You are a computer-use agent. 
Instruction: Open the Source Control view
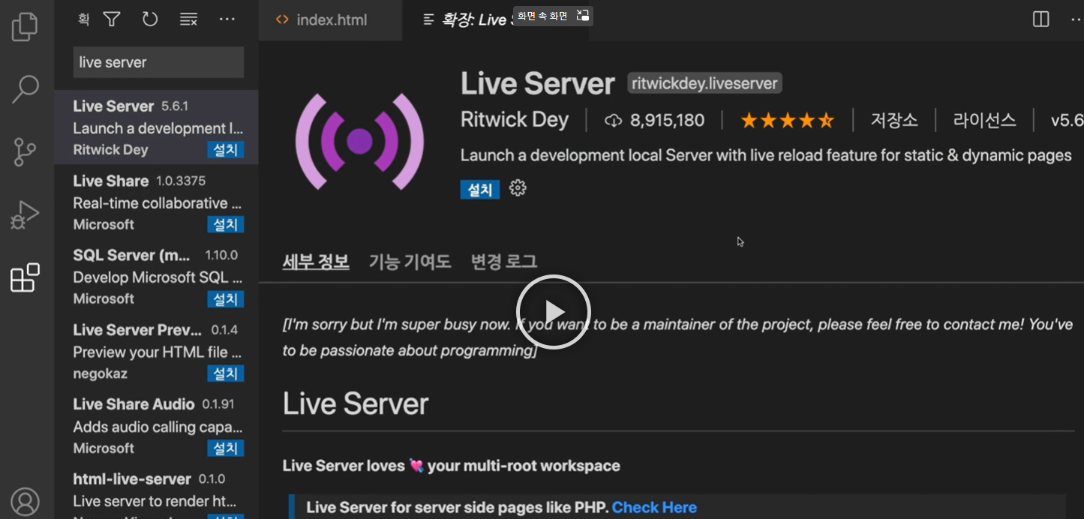point(25,152)
